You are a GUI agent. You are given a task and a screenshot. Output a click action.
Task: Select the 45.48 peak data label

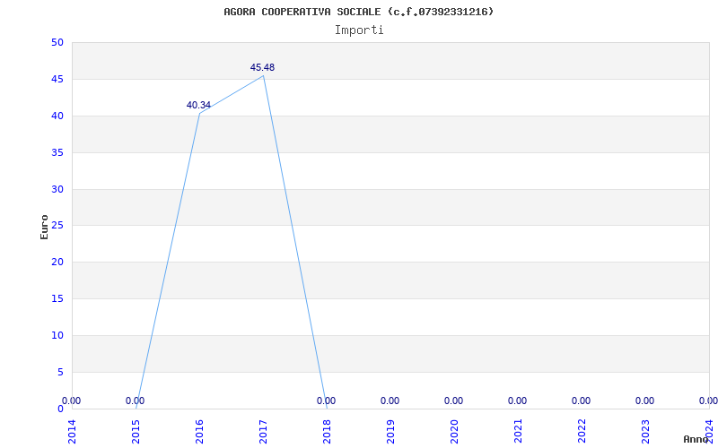coord(262,68)
